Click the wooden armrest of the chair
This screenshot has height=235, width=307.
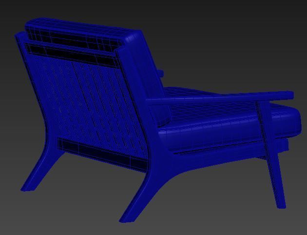[219, 98]
